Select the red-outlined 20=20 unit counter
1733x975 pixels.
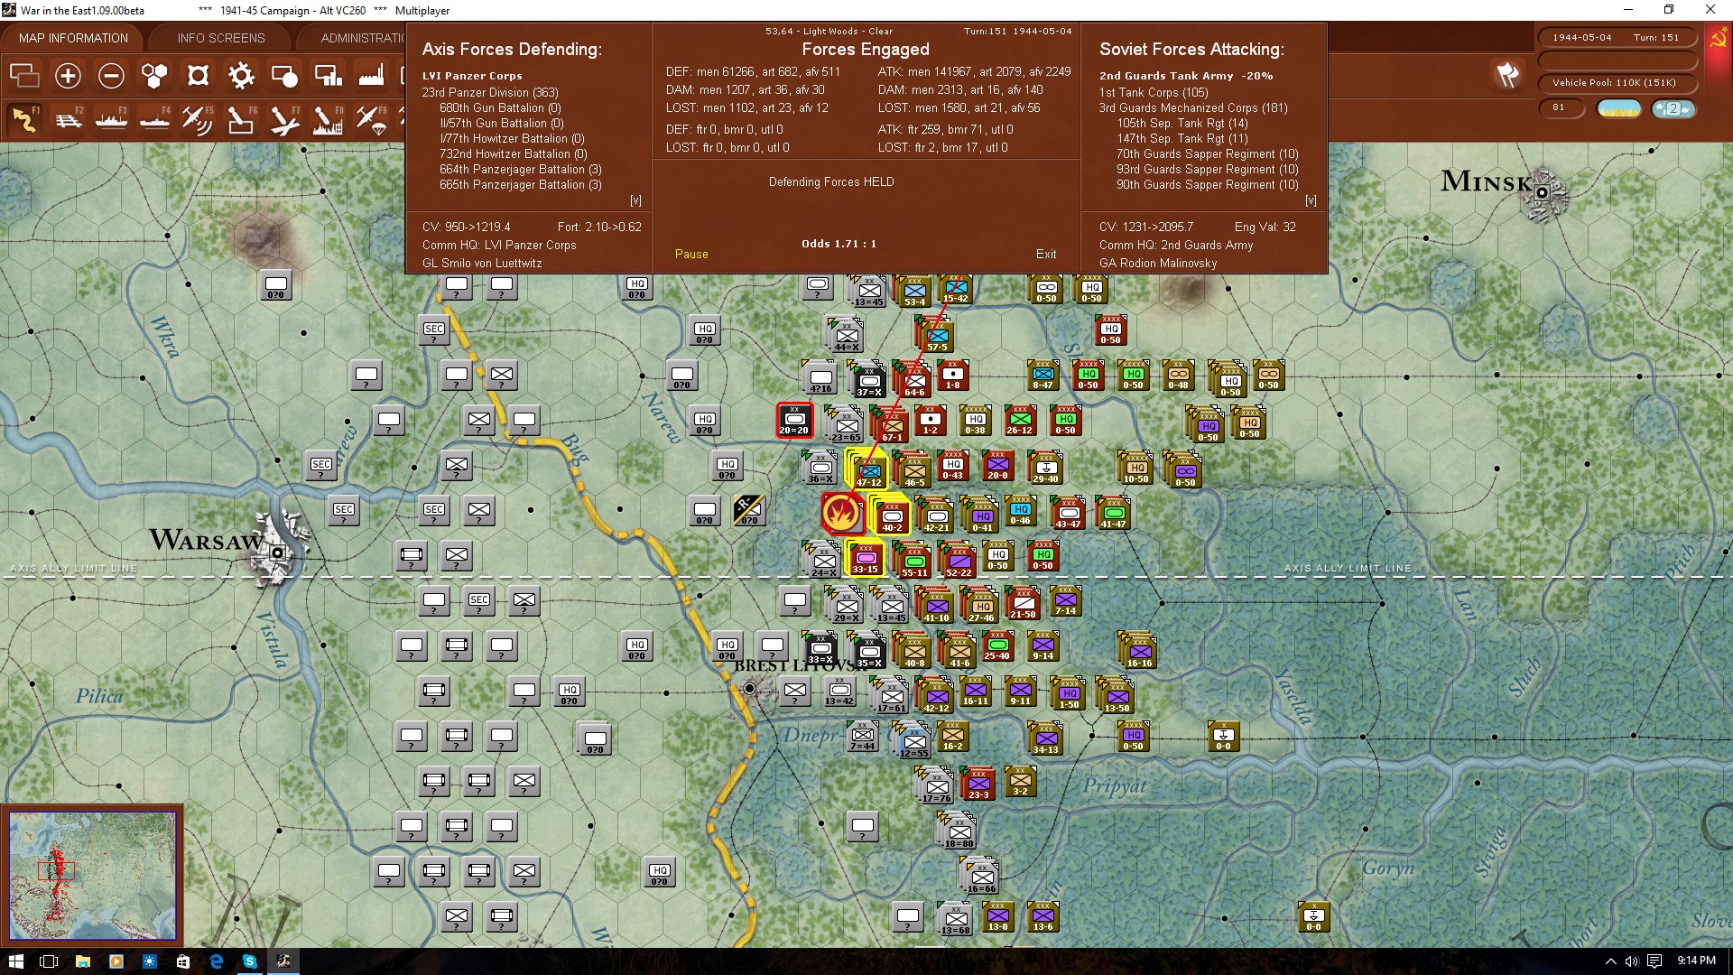(x=794, y=420)
